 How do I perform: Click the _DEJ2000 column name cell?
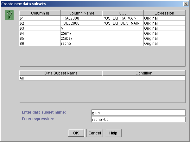pos(81,23)
